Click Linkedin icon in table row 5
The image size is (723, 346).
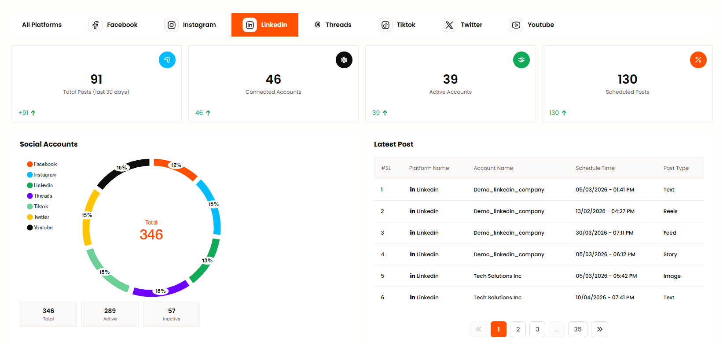coord(412,276)
